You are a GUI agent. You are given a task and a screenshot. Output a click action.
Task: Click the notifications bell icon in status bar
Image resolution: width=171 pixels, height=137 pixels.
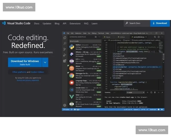[x=162, y=110]
